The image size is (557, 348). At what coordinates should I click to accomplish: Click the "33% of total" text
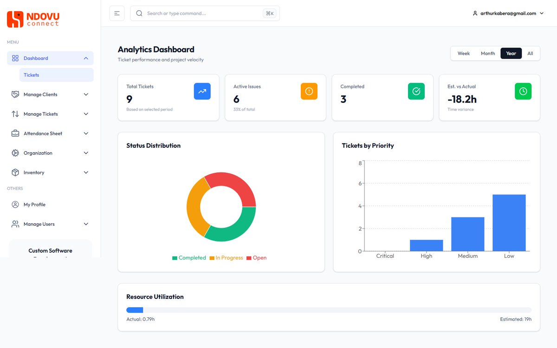click(x=244, y=110)
